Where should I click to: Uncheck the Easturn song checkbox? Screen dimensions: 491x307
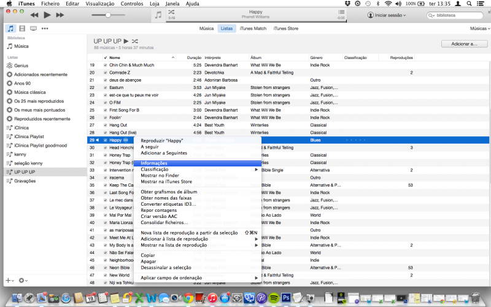coord(106,88)
